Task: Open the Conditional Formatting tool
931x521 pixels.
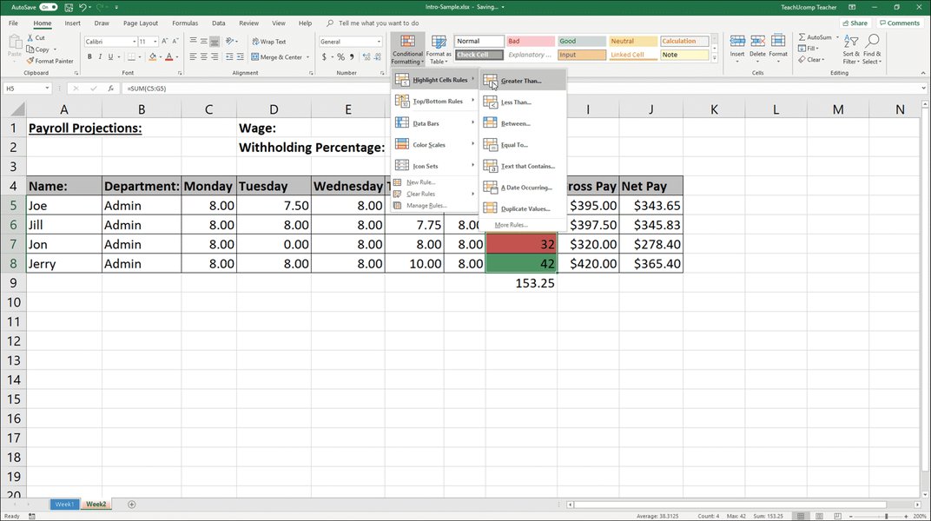Action: (x=407, y=48)
